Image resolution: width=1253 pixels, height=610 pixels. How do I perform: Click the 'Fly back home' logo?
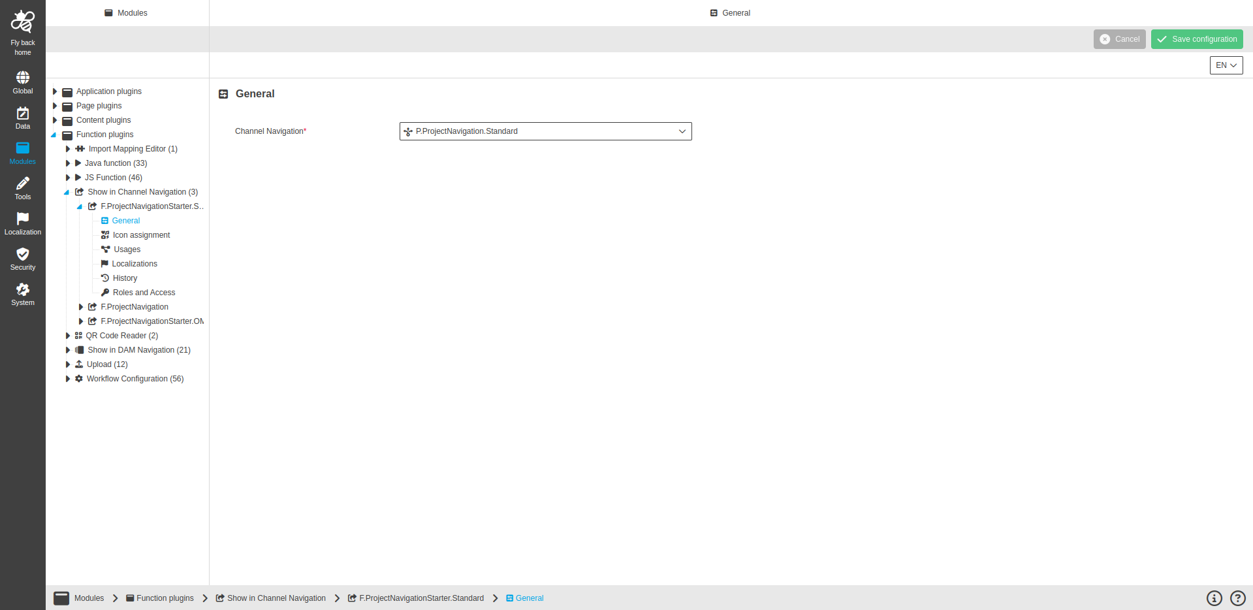[x=22, y=20]
